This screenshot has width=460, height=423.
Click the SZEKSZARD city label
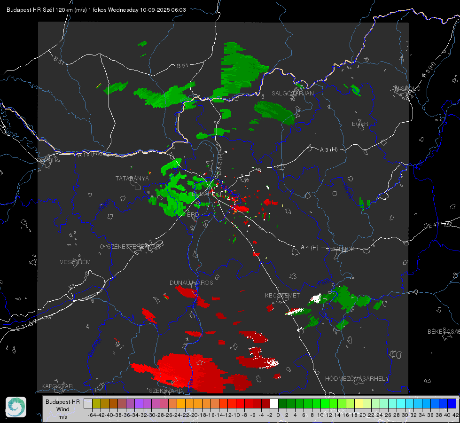tap(166, 391)
